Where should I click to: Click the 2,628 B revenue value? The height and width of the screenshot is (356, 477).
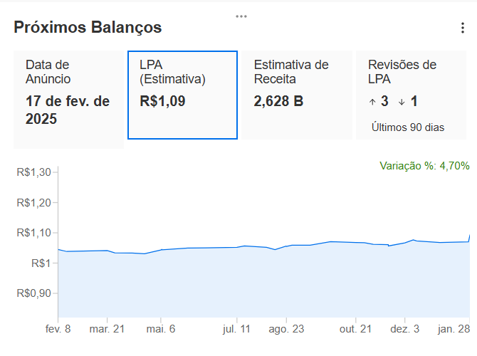[x=278, y=101]
